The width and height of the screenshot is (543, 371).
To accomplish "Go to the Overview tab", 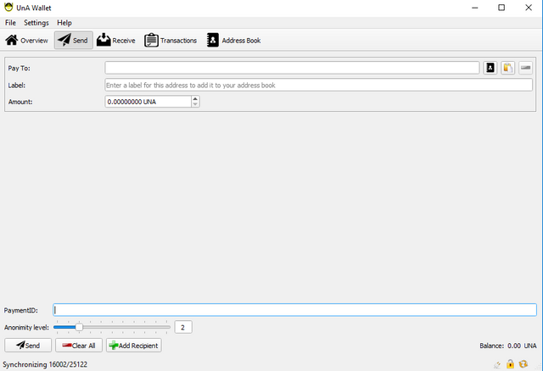I will 26,41.
